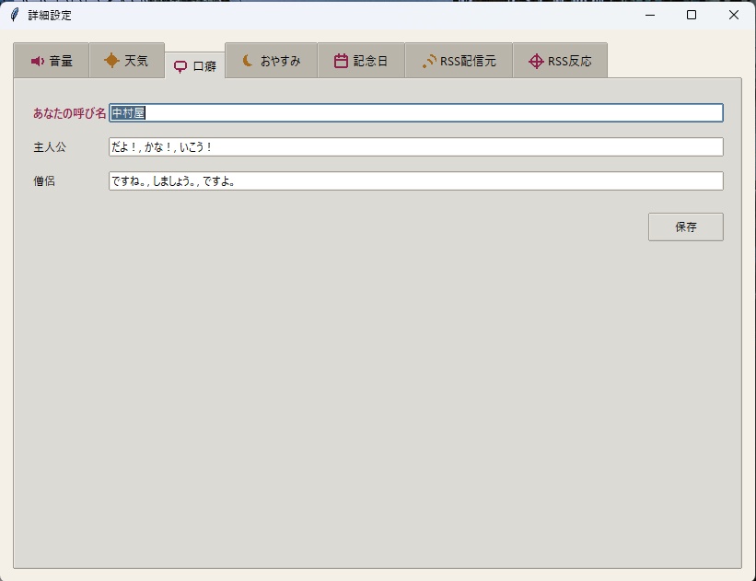The width and height of the screenshot is (756, 581).
Task: Close the 詳細設定 window
Action: coord(734,15)
